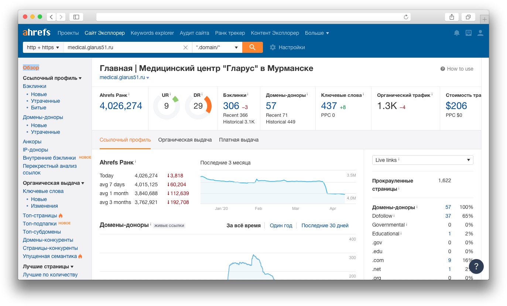This screenshot has width=507, height=306.
Task: Open Проекты in the top menu
Action: [x=68, y=33]
